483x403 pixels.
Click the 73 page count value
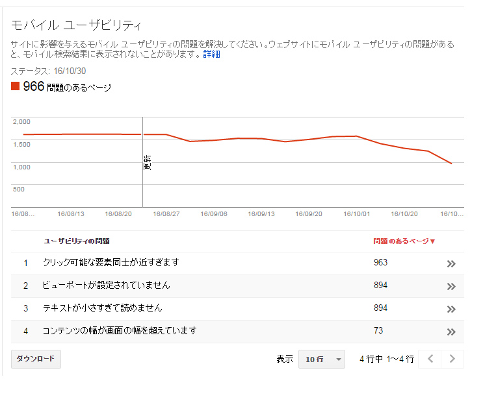[x=378, y=331]
